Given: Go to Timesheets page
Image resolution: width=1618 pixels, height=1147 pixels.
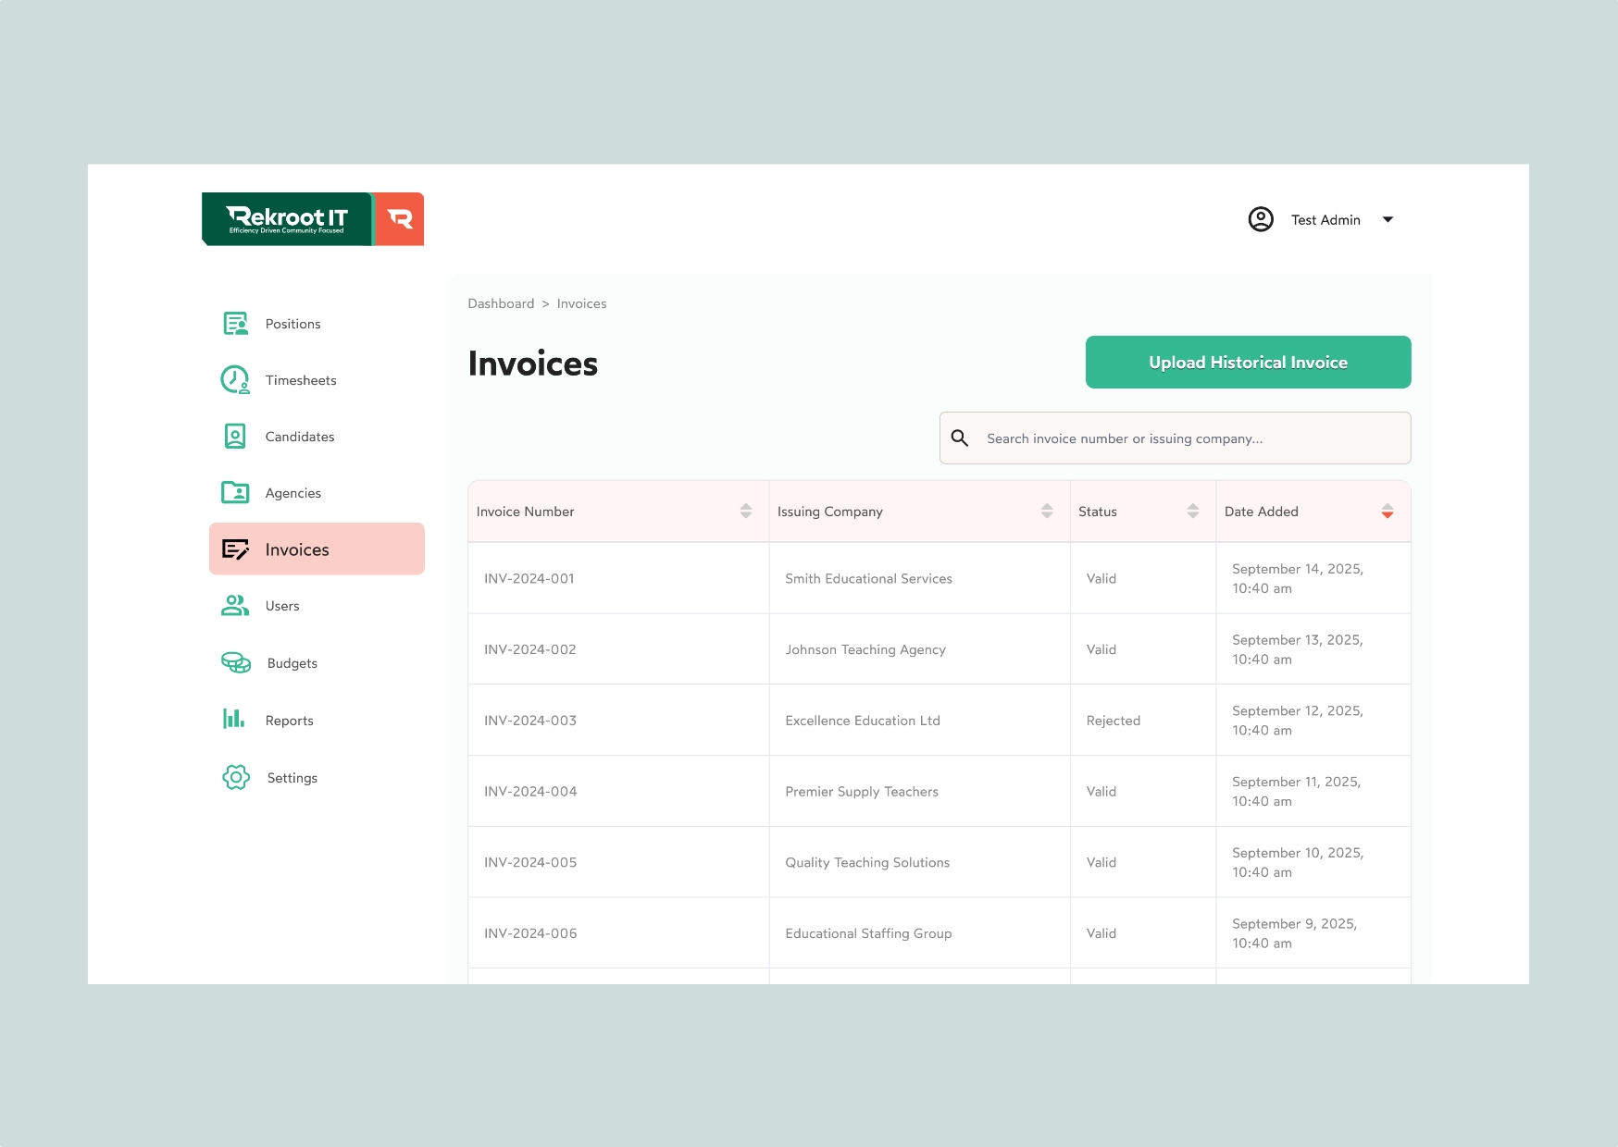Looking at the screenshot, I should pos(317,380).
